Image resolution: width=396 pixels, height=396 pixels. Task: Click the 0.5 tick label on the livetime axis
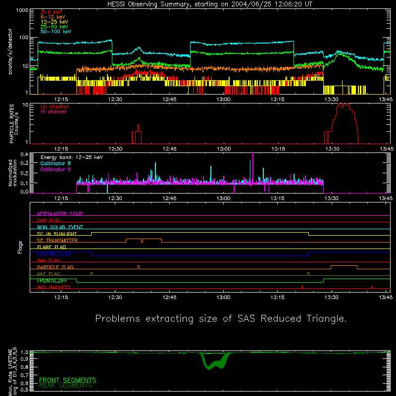(x=24, y=390)
